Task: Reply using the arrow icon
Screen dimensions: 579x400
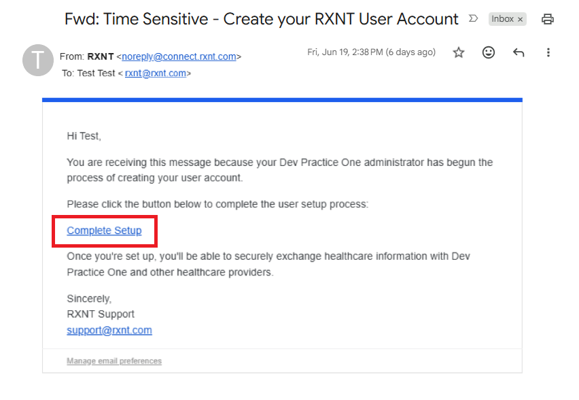Action: pos(519,52)
